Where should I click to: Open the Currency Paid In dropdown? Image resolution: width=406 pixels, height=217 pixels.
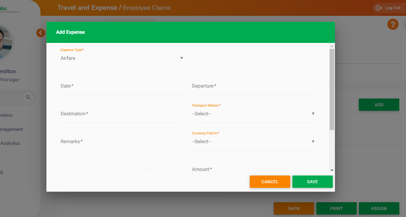pos(253,141)
